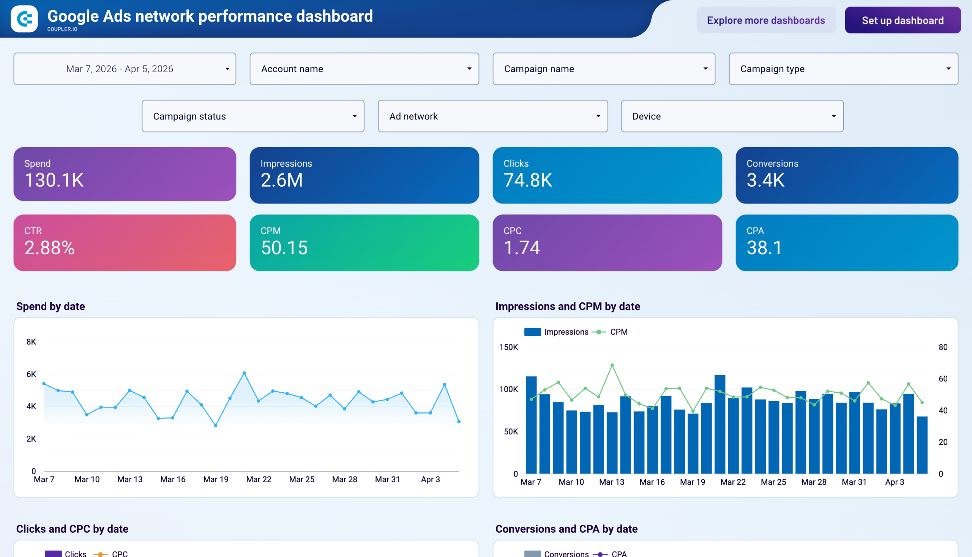Select the Spend 130.1K metric card
Viewport: 972px width, 557px height.
(125, 175)
